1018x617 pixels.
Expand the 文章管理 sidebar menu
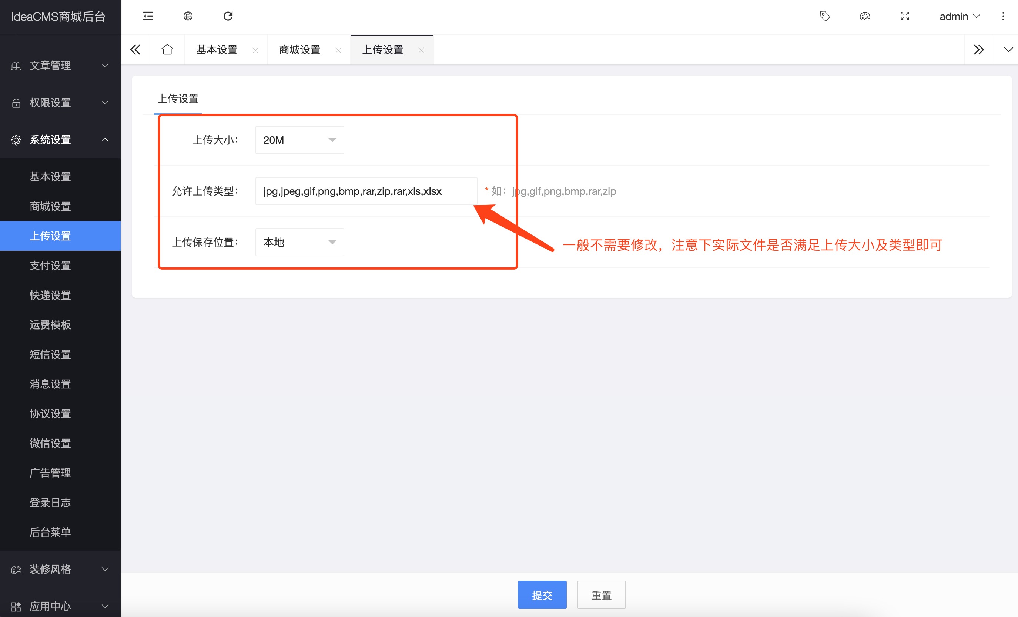tap(60, 66)
